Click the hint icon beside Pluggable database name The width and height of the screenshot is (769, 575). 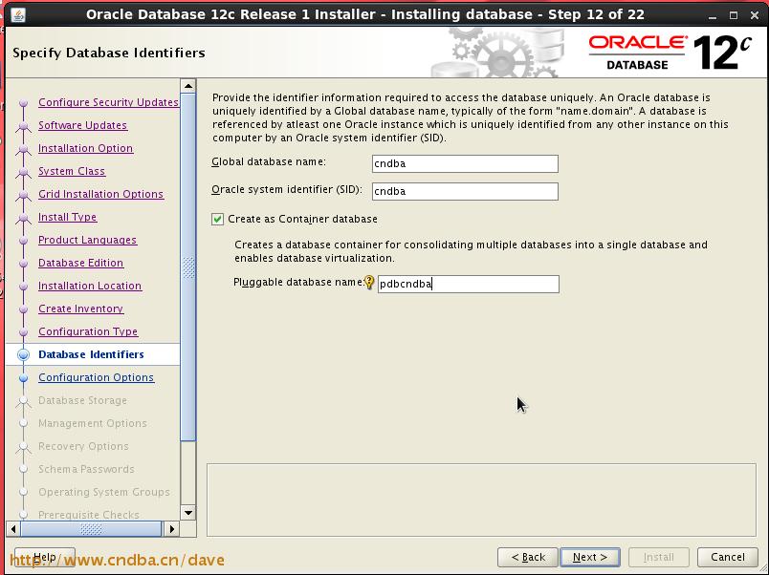369,283
